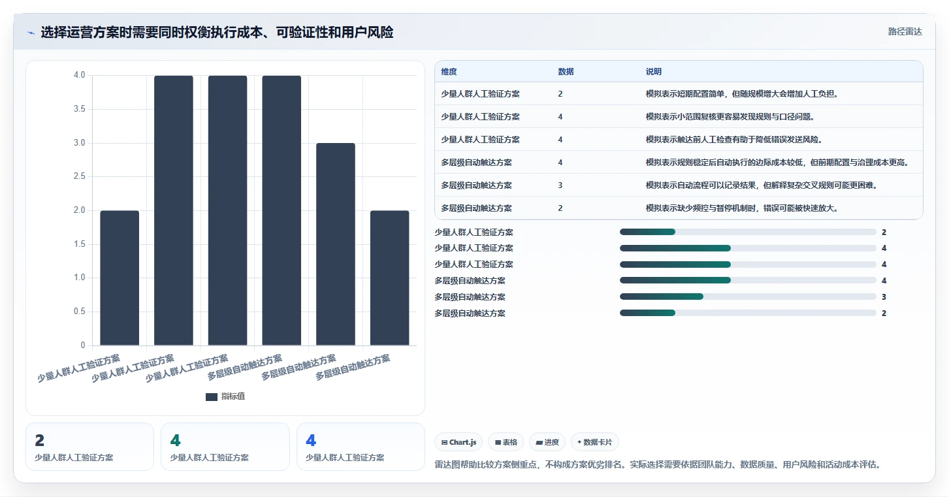The width and height of the screenshot is (949, 497).
Task: Click the 多层级自动触达方案 progress bar valued 2
Action: 748,313
